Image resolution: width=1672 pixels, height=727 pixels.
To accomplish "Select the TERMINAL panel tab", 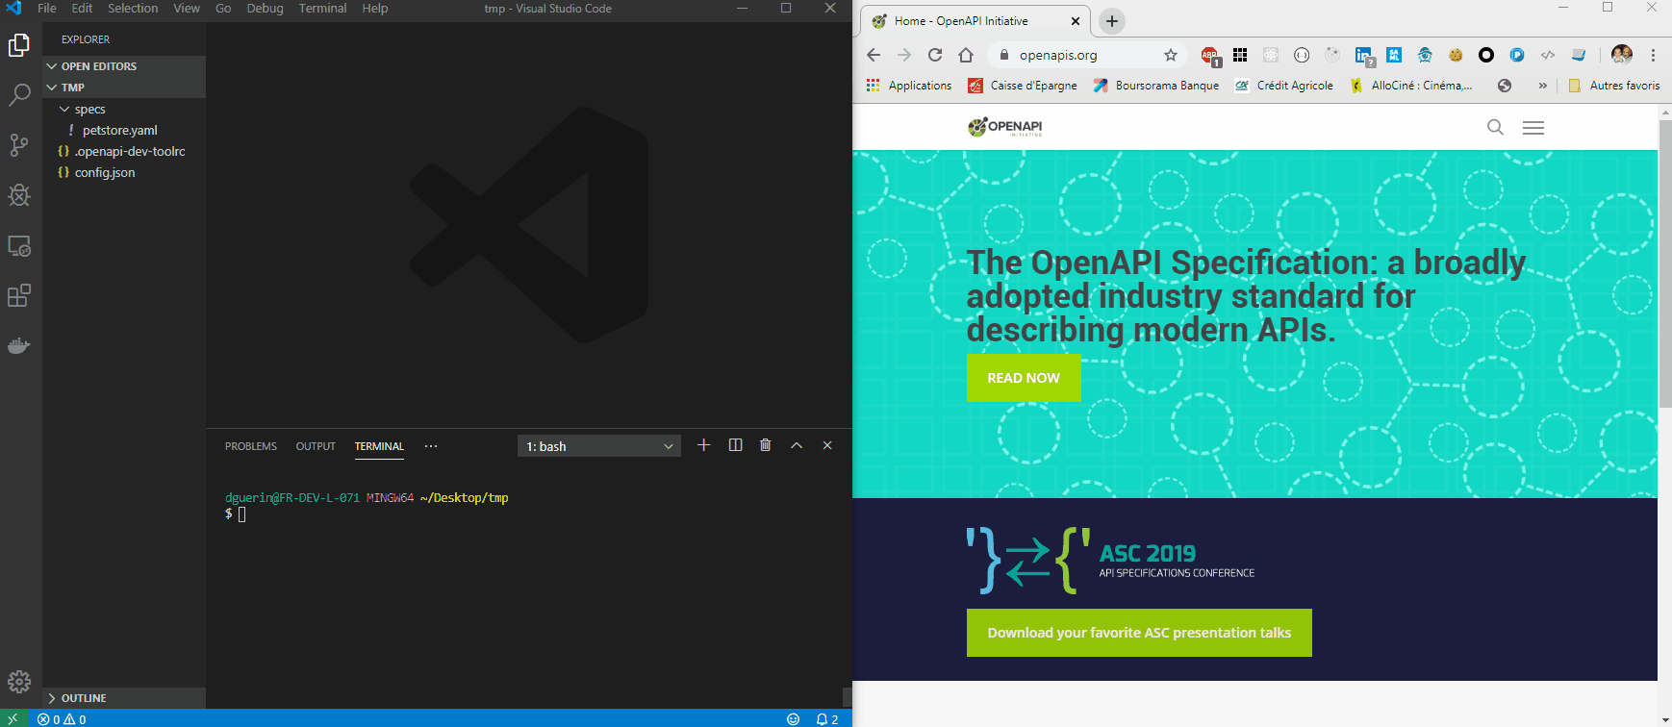I will [379, 446].
